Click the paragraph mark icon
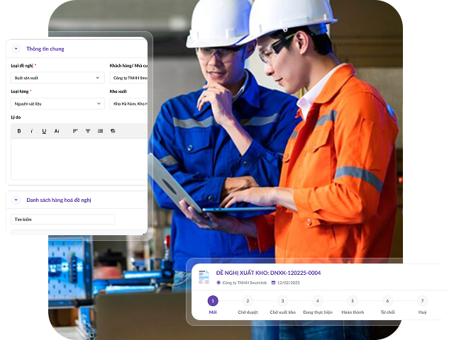The height and width of the screenshot is (340, 454). [113, 131]
